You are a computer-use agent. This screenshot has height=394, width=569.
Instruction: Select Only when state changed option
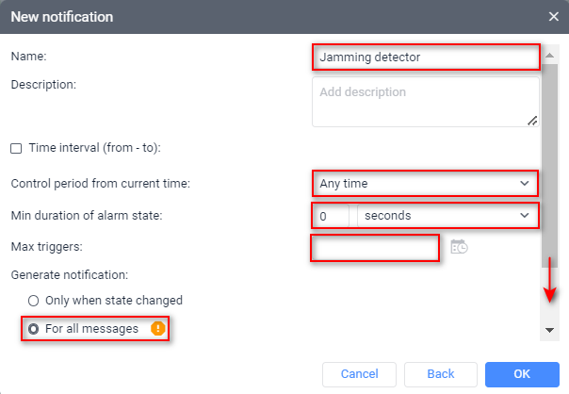[x=34, y=301]
